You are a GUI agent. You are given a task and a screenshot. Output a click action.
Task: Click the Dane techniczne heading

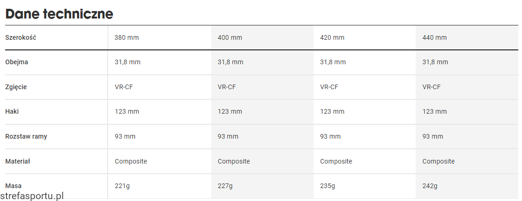[x=59, y=14]
